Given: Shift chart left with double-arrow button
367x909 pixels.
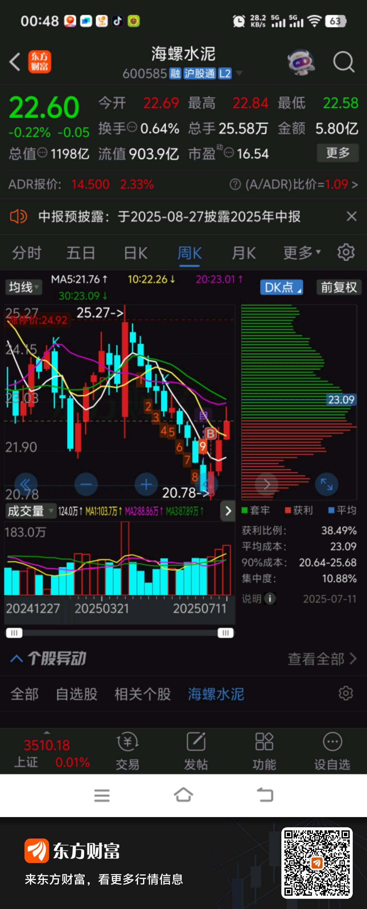Looking at the screenshot, I should [26, 484].
